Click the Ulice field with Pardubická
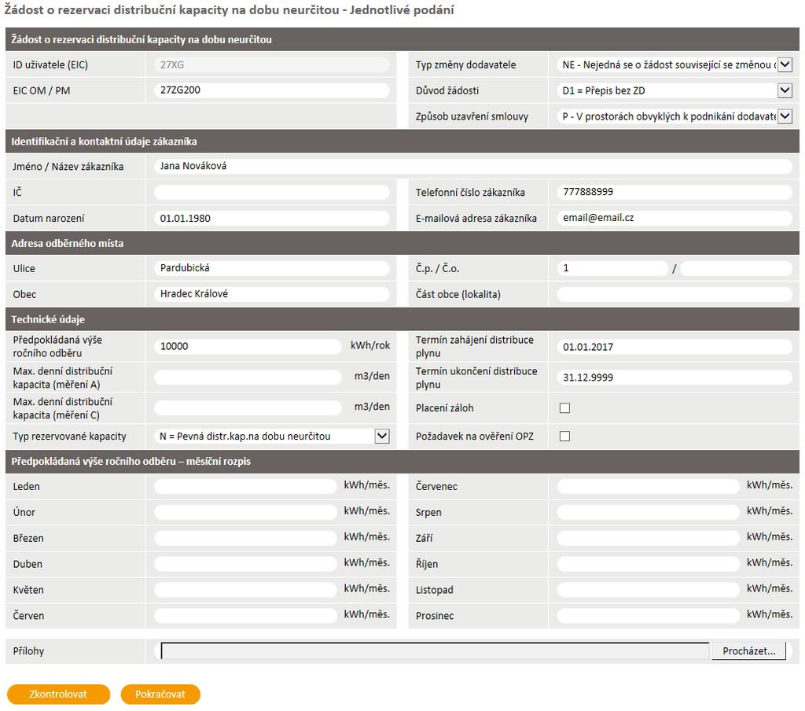The image size is (805, 711). tap(271, 267)
